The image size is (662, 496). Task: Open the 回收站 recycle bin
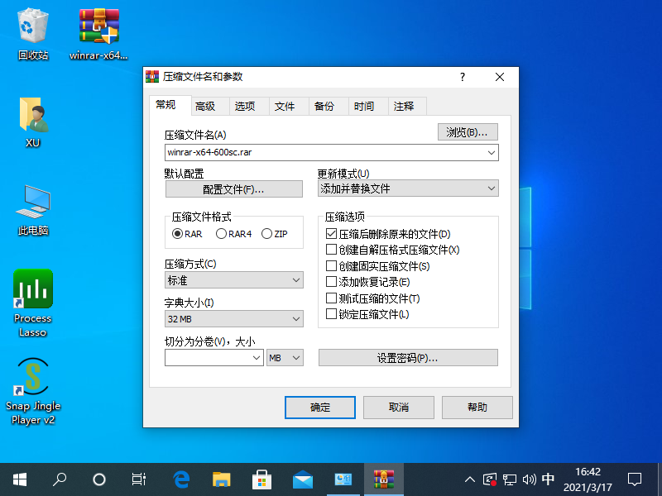[x=32, y=25]
